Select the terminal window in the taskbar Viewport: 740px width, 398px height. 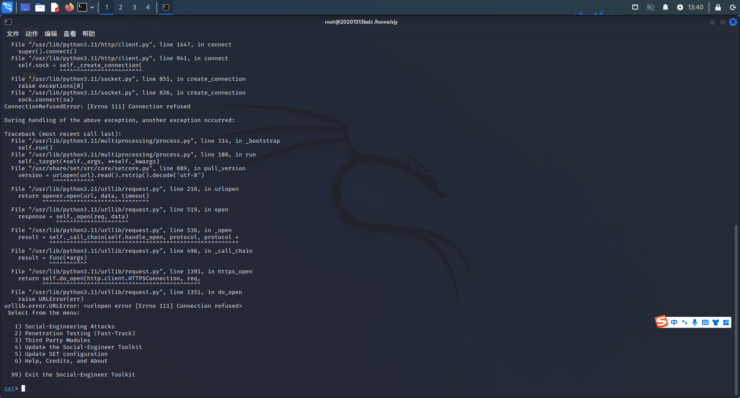point(165,7)
